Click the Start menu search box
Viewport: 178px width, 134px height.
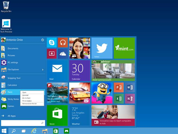(23, 123)
